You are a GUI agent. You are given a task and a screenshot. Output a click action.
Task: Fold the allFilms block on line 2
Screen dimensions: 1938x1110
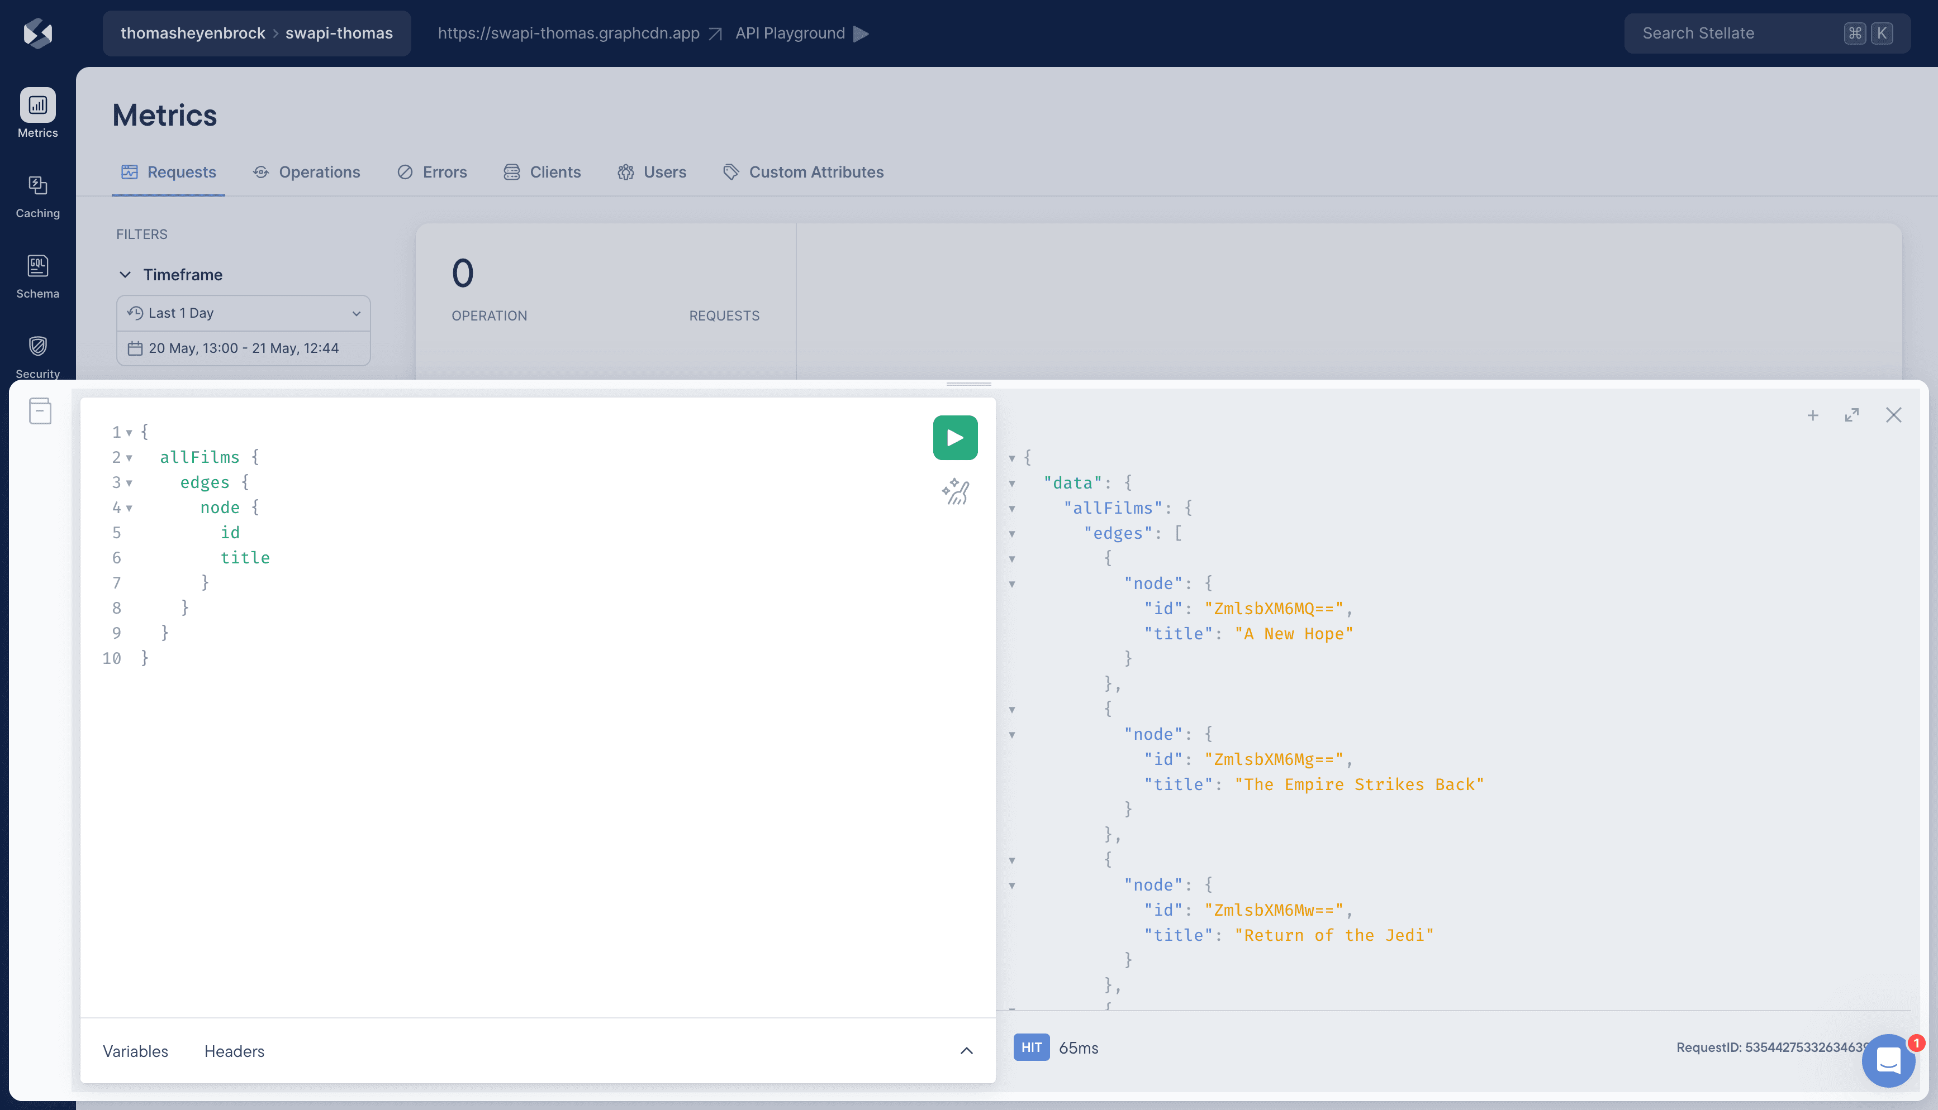click(x=129, y=457)
